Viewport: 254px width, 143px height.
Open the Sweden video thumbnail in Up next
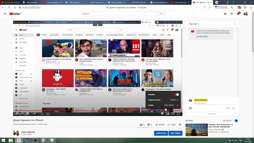point(197,130)
